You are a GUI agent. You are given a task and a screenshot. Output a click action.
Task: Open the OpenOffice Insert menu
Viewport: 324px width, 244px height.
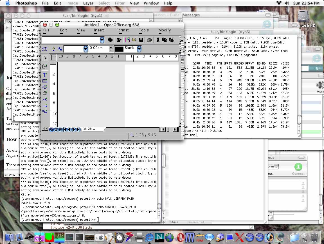click(x=99, y=30)
